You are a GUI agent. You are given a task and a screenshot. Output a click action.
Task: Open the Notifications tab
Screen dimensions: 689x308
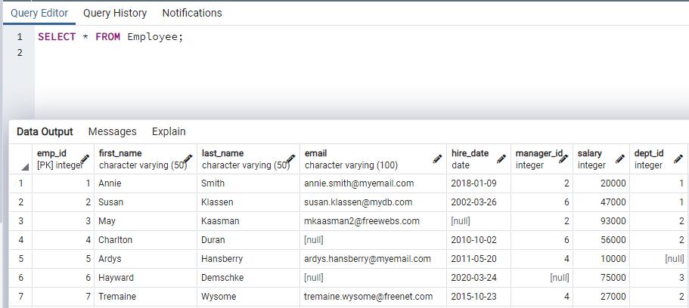click(x=192, y=13)
